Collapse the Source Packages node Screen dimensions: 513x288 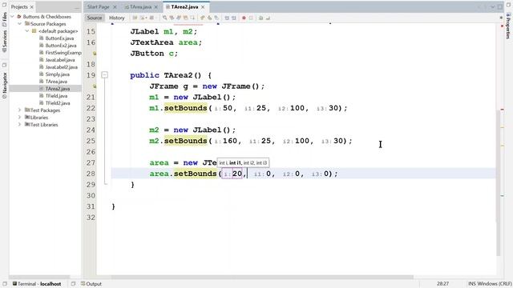(19, 23)
